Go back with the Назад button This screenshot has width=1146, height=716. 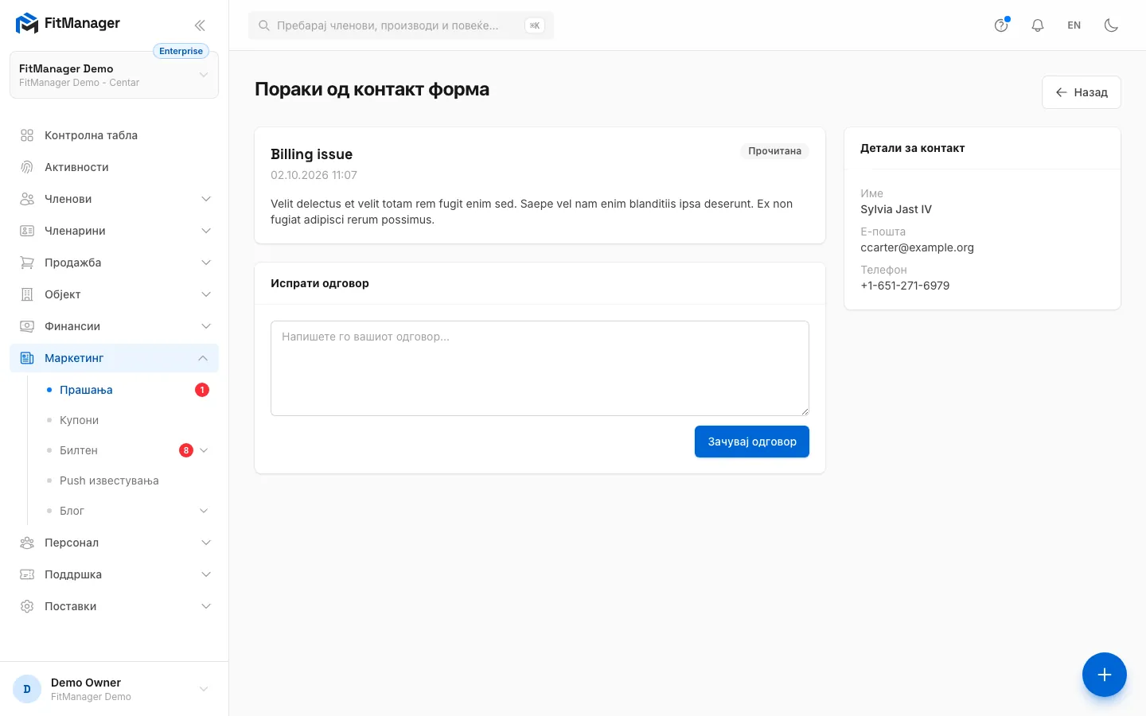(x=1082, y=92)
